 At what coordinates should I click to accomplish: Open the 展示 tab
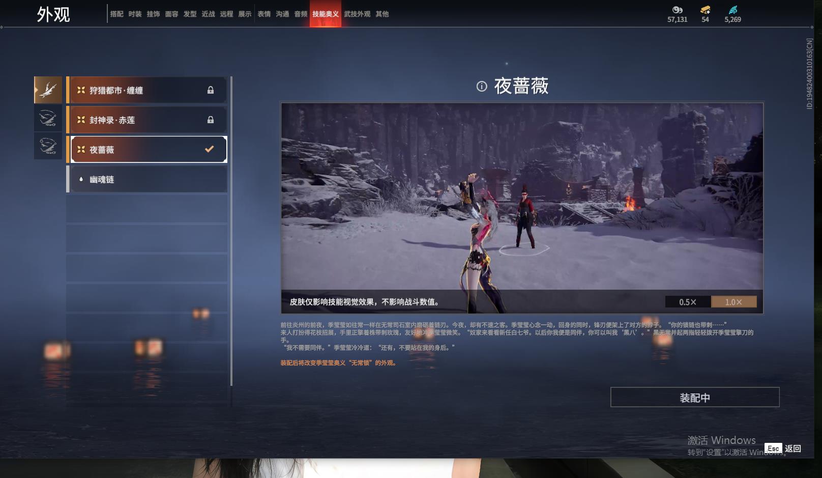pyautogui.click(x=245, y=14)
